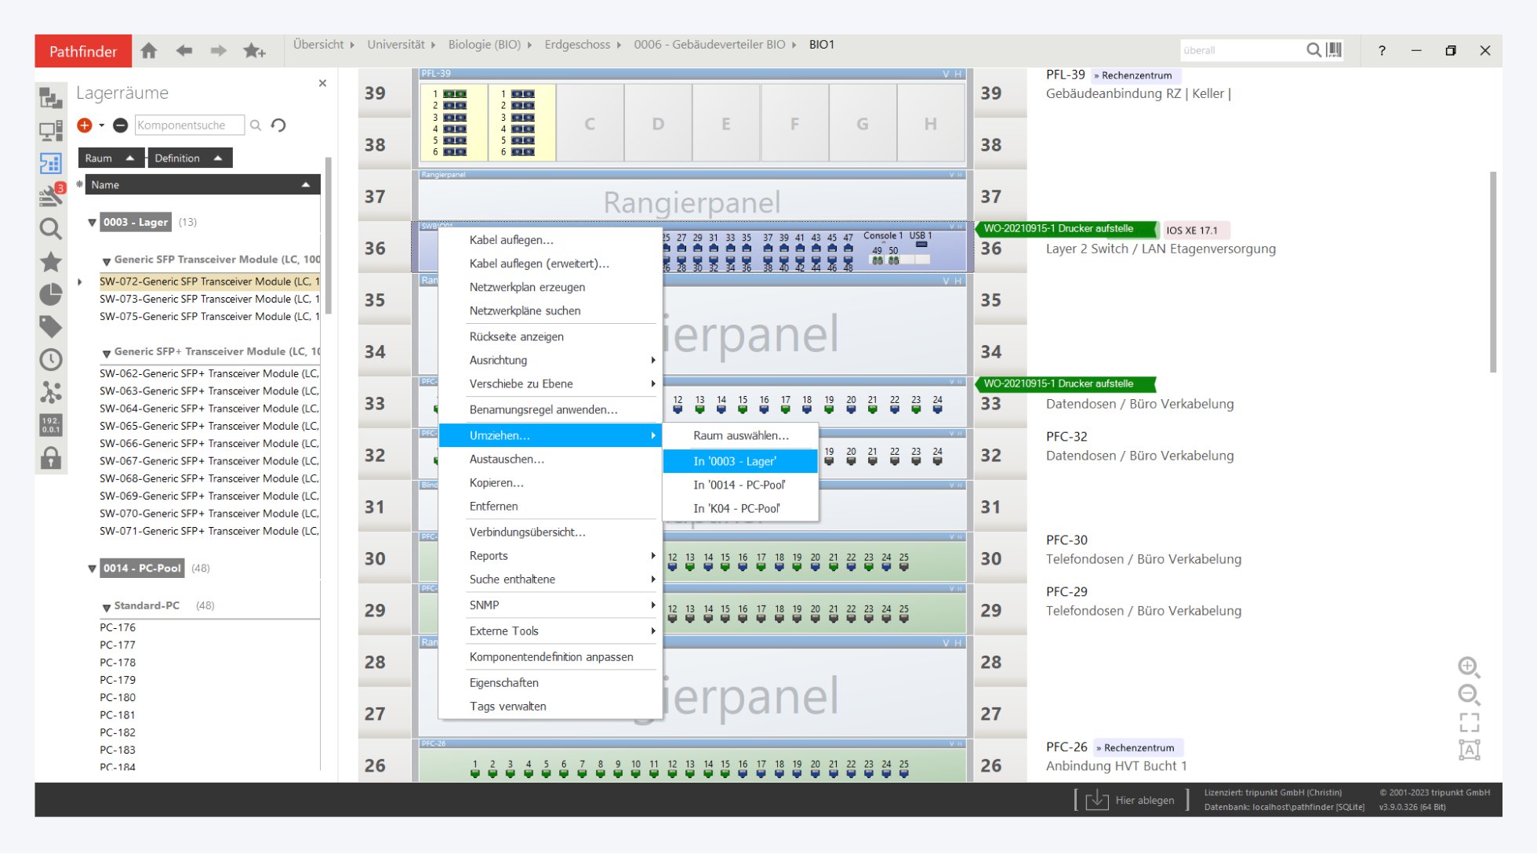Choose Austauschen... from context menu
The image size is (1537, 854).
[x=507, y=459]
